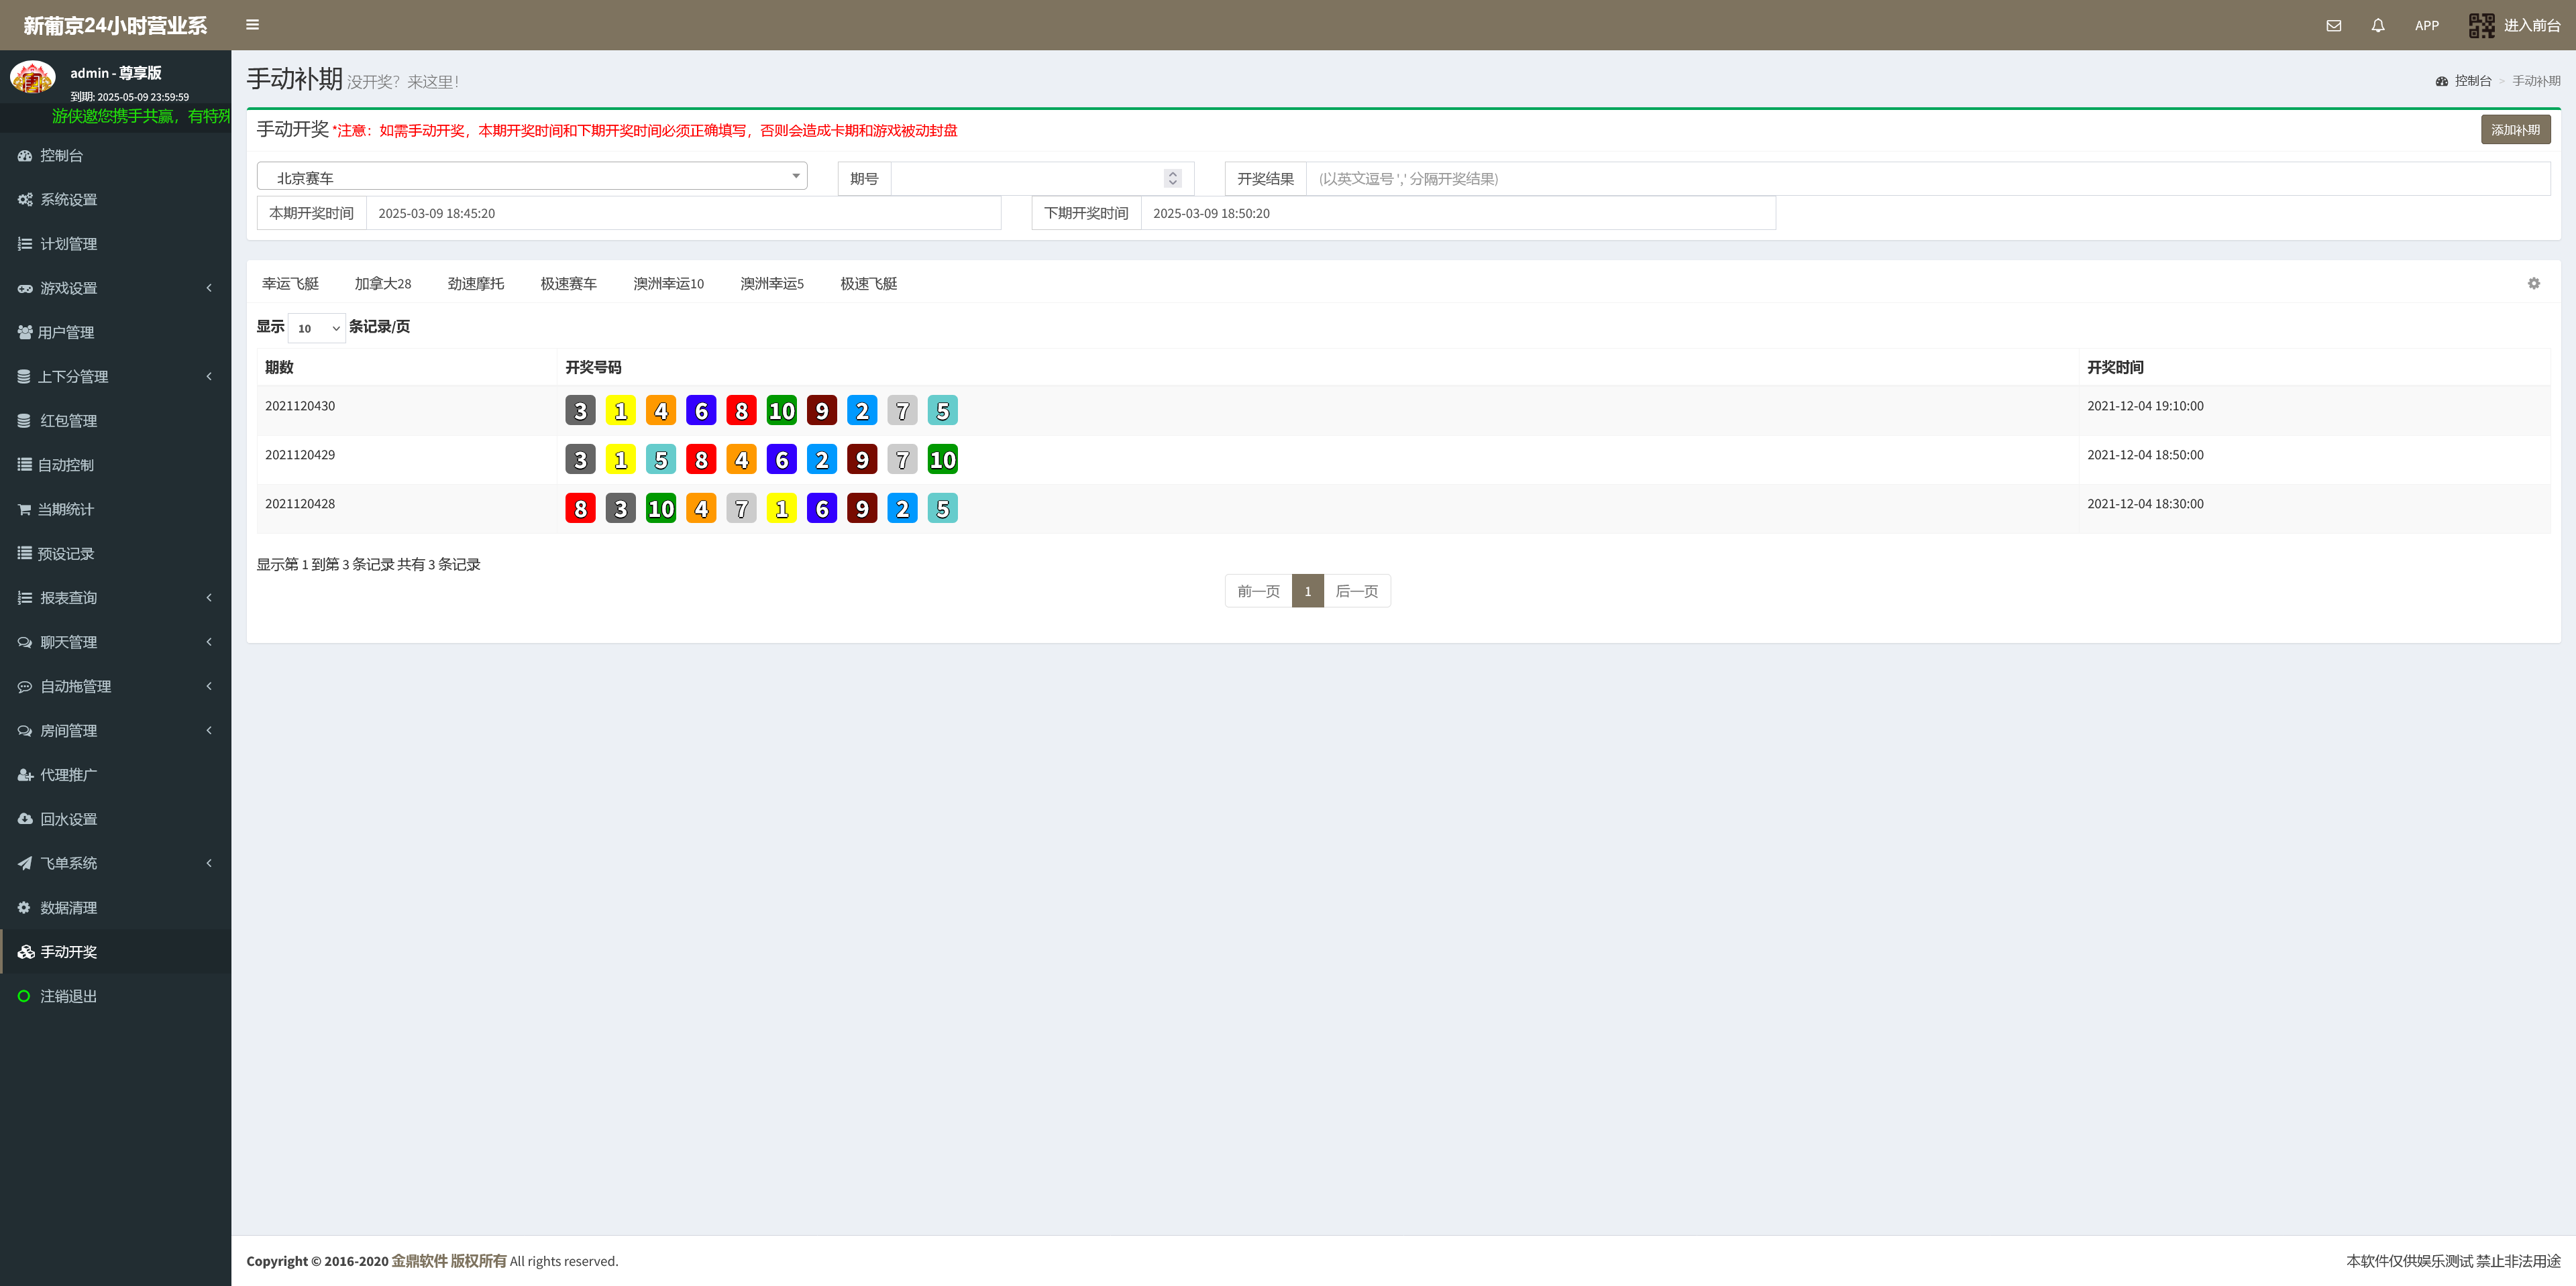Go to 后一页 next page
Viewport: 2576px width, 1286px height.
1356,591
